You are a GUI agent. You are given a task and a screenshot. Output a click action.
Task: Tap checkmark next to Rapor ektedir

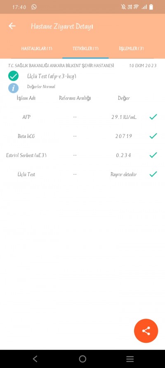click(x=153, y=174)
